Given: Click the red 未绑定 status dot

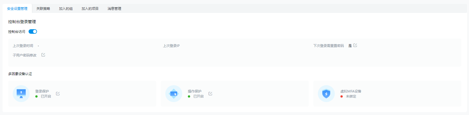Looking at the screenshot, I should pyautogui.click(x=342, y=96).
